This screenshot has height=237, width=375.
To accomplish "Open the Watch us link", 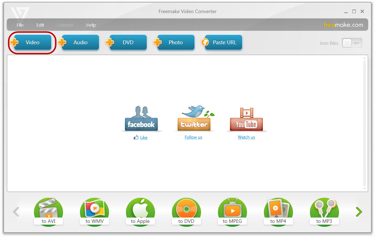I will [246, 137].
